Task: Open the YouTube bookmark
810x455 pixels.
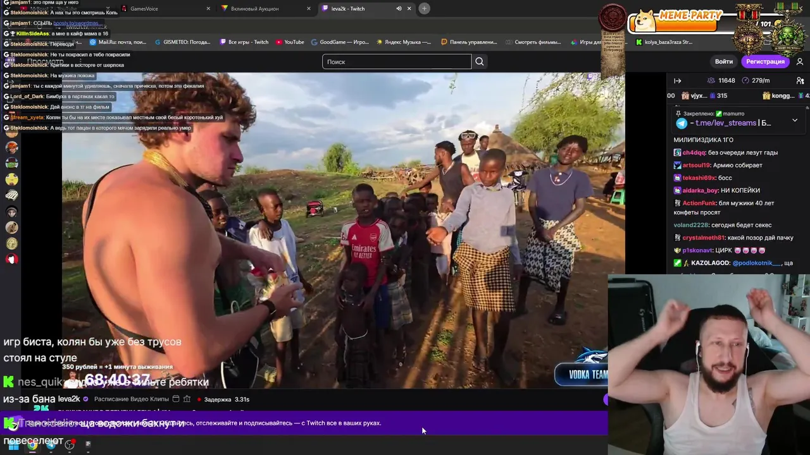Action: pyautogui.click(x=290, y=42)
